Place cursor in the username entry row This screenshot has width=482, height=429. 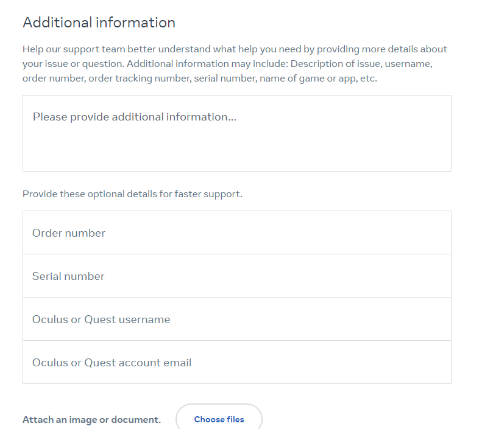pyautogui.click(x=236, y=319)
